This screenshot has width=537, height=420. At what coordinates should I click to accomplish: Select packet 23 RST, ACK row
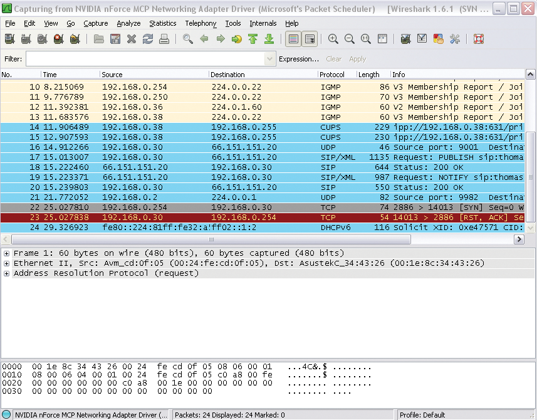pos(263,218)
